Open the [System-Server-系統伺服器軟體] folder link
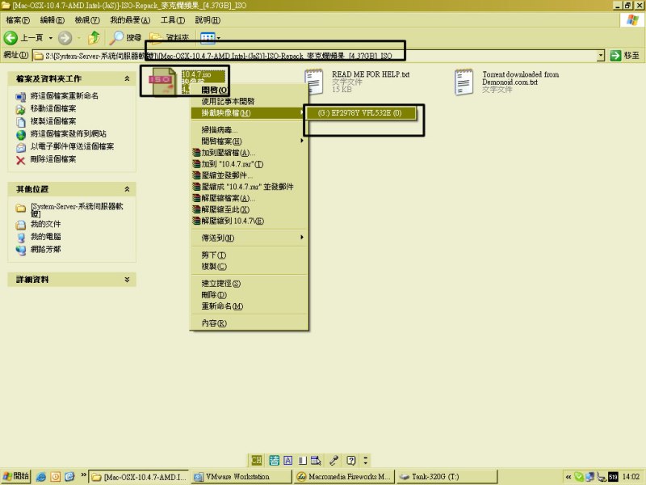This screenshot has height=485, width=646. tap(77, 209)
